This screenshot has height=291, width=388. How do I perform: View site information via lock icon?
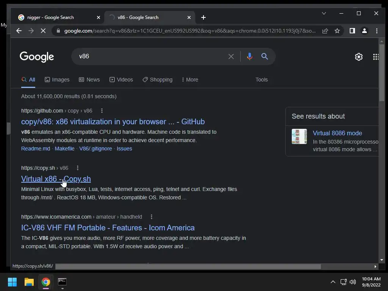click(x=58, y=31)
